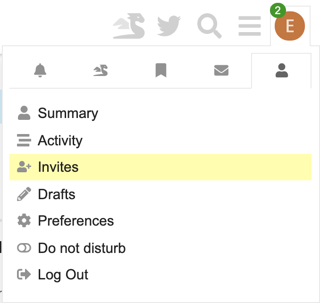Click the gear icon beside Preferences
This screenshot has width=320, height=303.
coord(24,221)
